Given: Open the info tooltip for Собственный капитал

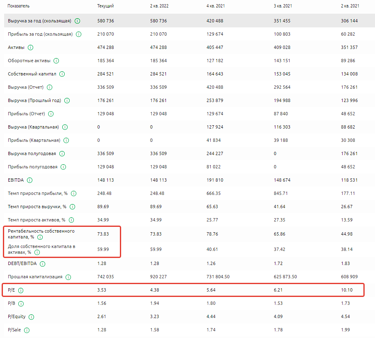Looking at the screenshot, I should pos(62,74).
